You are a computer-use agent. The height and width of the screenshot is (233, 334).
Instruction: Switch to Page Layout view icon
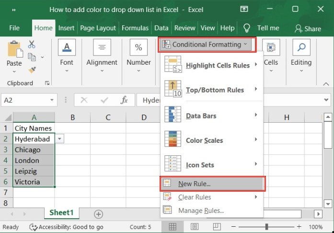tap(195, 227)
